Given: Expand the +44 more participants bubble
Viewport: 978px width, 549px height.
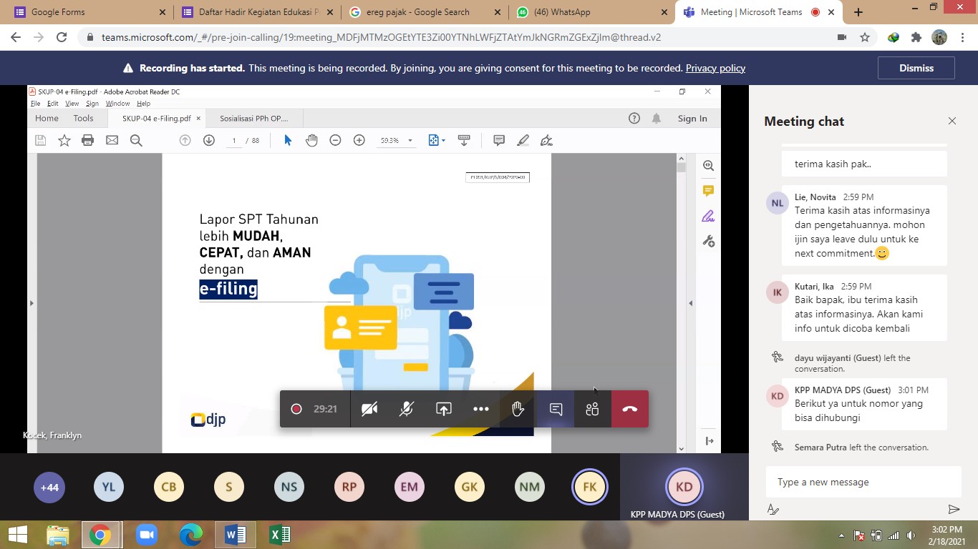Looking at the screenshot, I should coord(49,488).
